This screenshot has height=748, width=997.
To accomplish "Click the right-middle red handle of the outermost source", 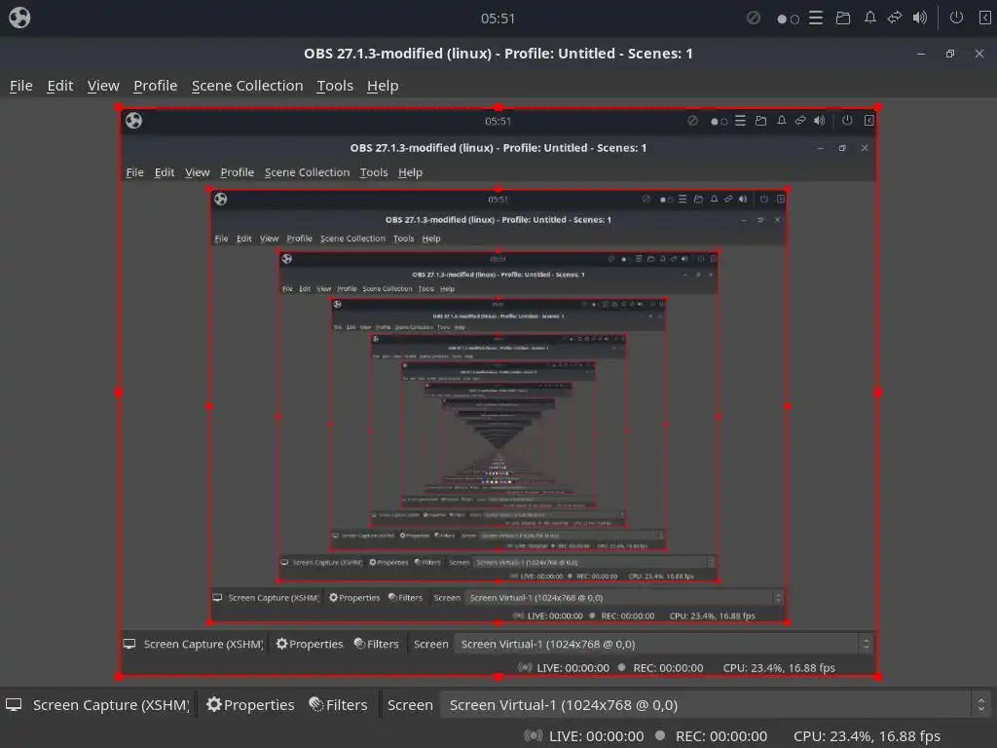I will [878, 393].
